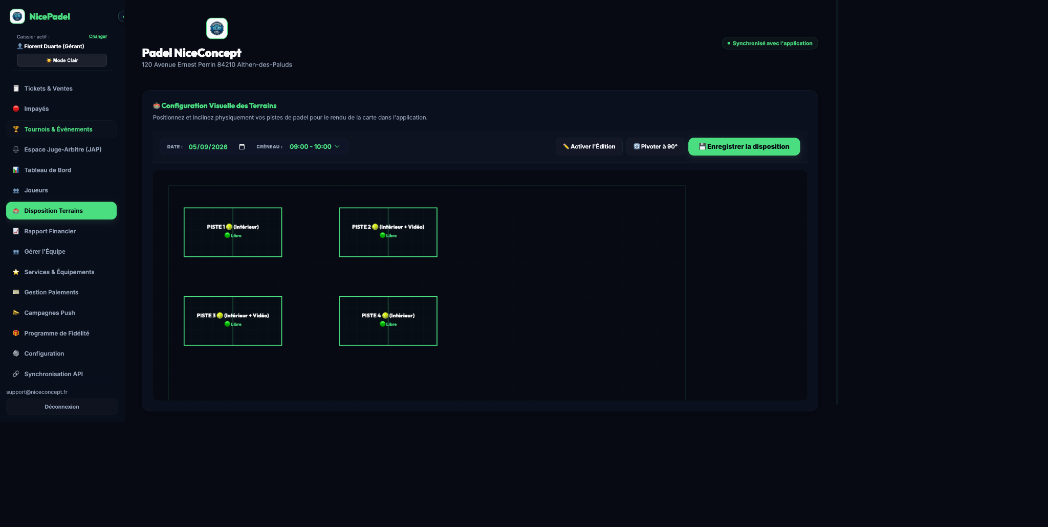Click Activer l'Édition button

coord(589,146)
